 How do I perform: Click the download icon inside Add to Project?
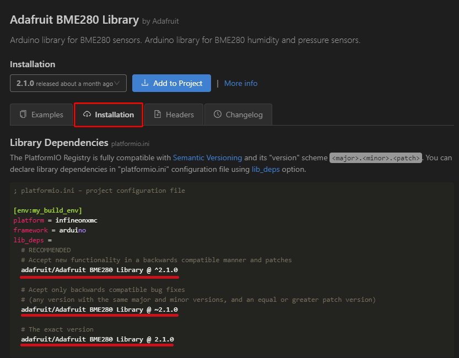pos(144,83)
